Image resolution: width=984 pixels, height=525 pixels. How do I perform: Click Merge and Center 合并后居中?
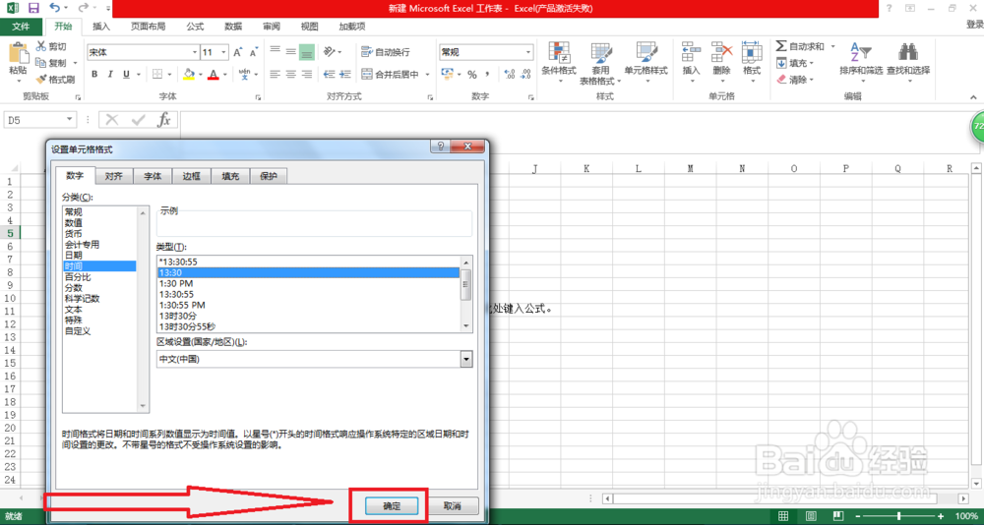[391, 74]
